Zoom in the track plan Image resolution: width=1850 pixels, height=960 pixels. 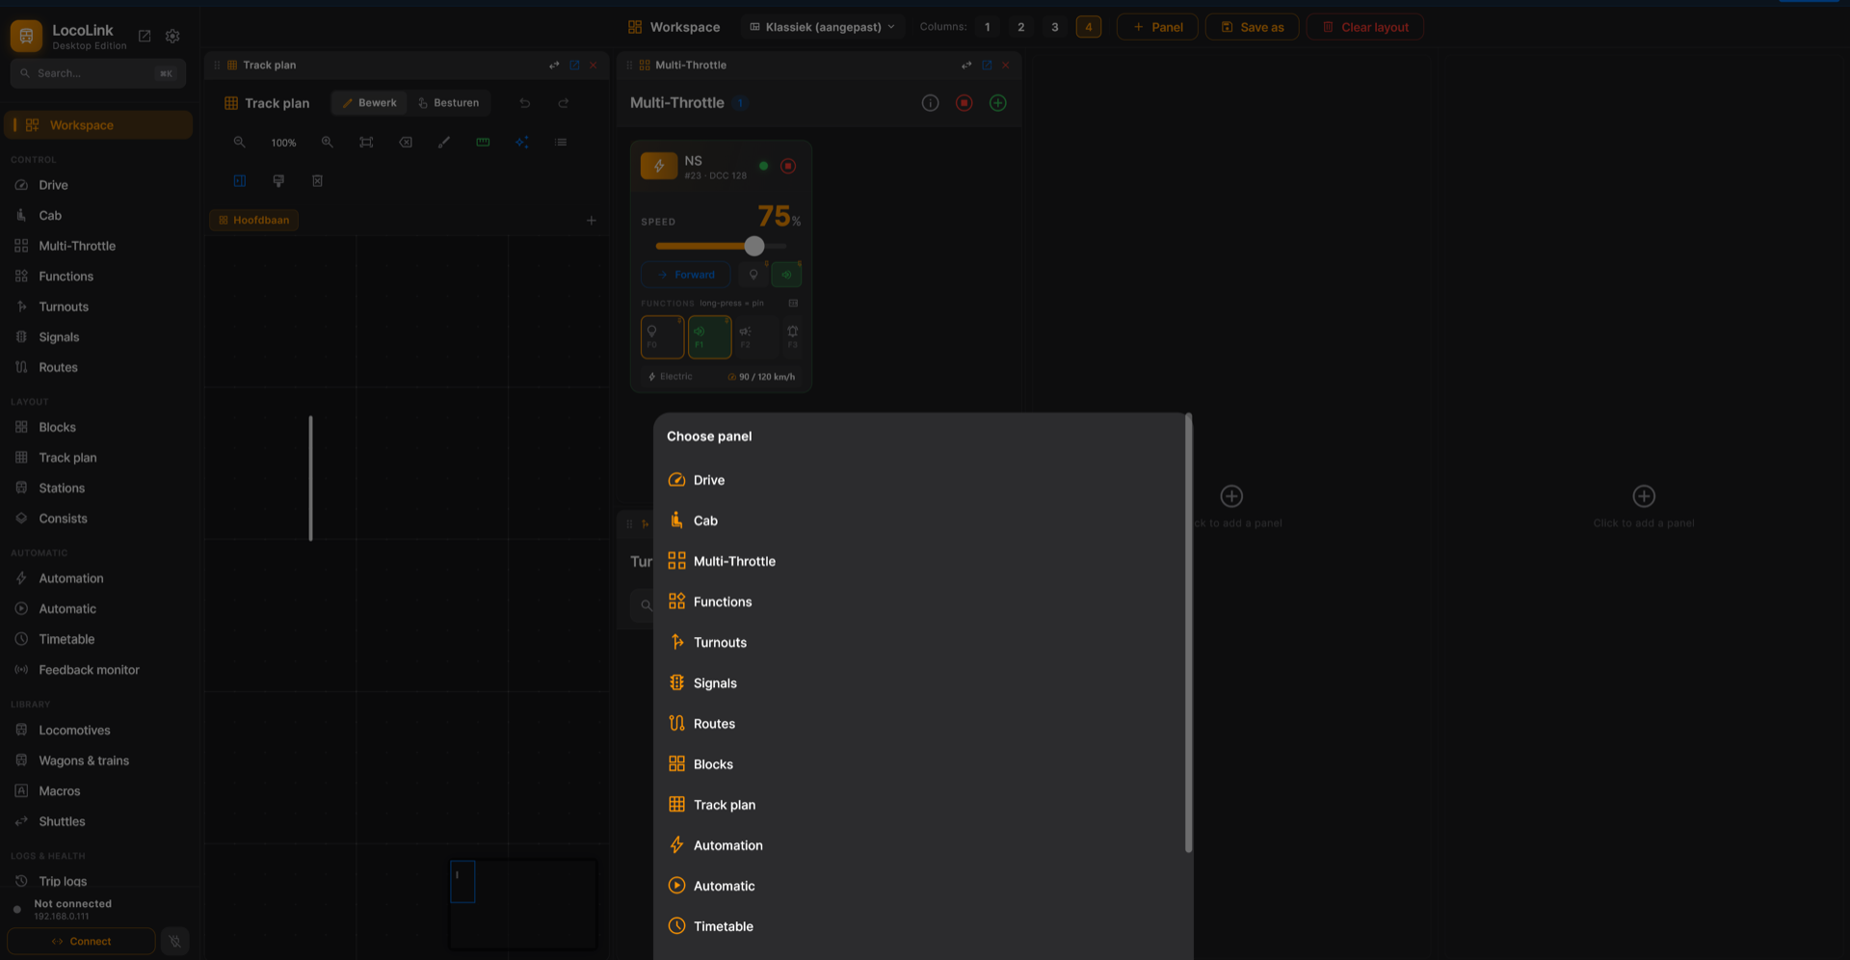[328, 142]
